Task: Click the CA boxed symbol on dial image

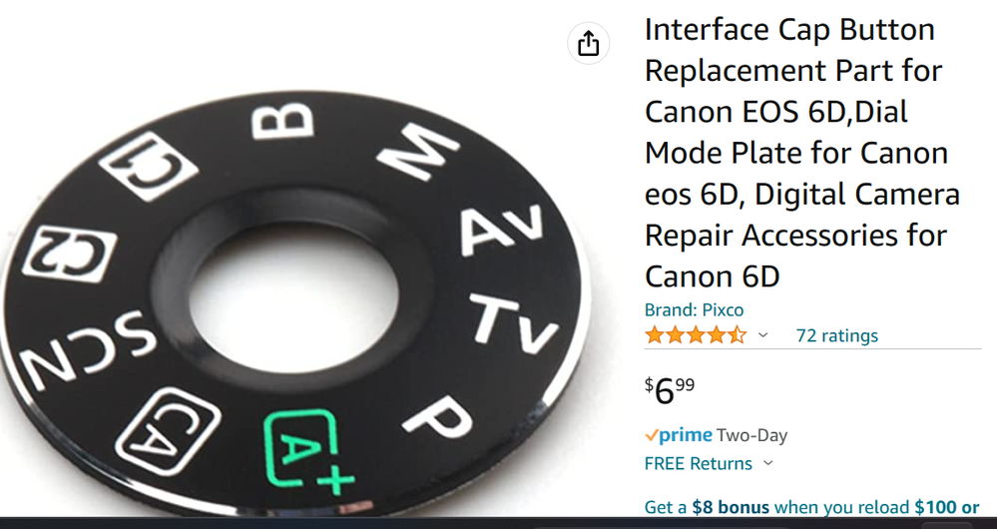Action: [x=169, y=431]
